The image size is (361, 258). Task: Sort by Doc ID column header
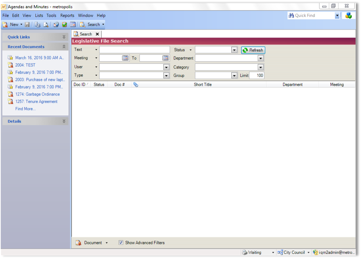81,85
